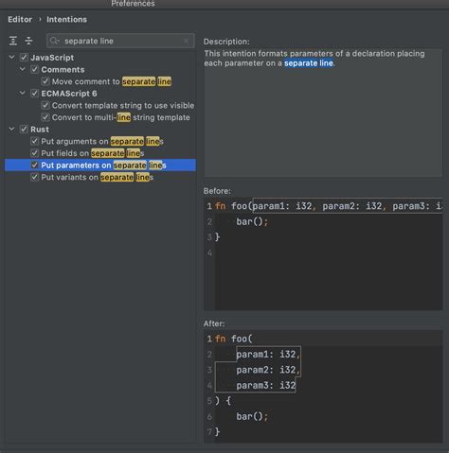Click 'bar();' in the After code preview
The height and width of the screenshot is (453, 449).
click(252, 416)
